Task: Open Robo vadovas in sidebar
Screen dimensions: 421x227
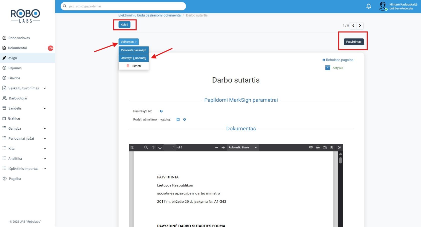Action: (19, 38)
